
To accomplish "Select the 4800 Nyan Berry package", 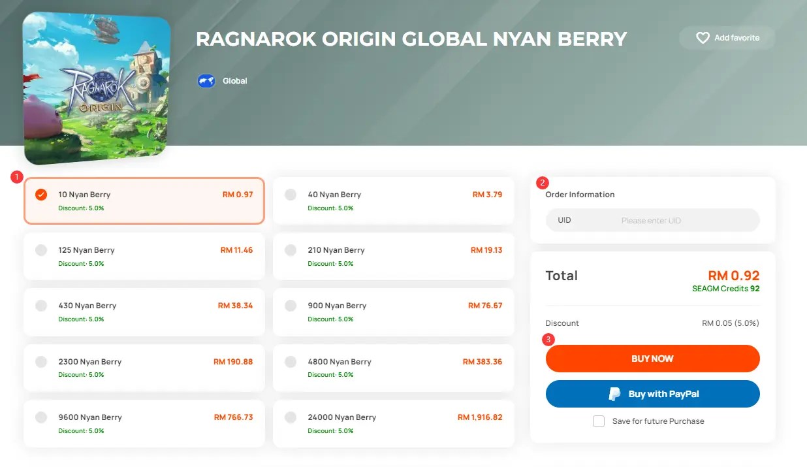I will (x=394, y=367).
